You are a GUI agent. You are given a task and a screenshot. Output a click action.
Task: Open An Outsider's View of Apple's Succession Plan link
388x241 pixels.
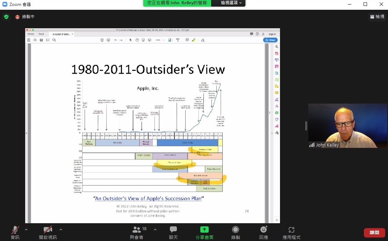point(149,198)
